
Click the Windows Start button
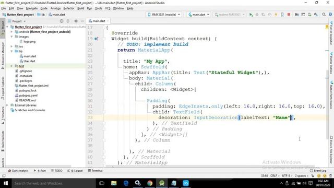pyautogui.click(x=6, y=183)
